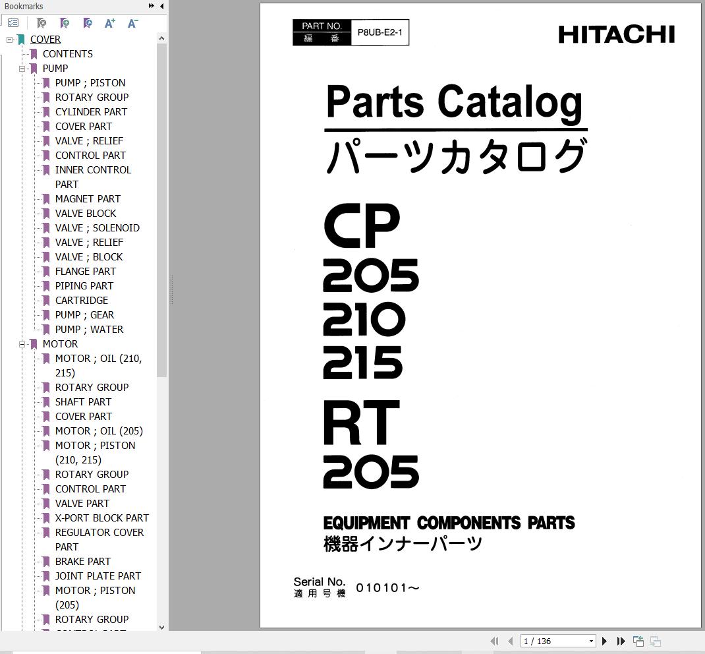Open the VALVE PART bookmark
705x654 pixels.
click(x=82, y=503)
